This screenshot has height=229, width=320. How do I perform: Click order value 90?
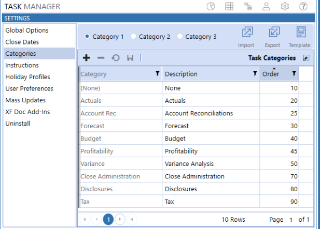point(280,202)
